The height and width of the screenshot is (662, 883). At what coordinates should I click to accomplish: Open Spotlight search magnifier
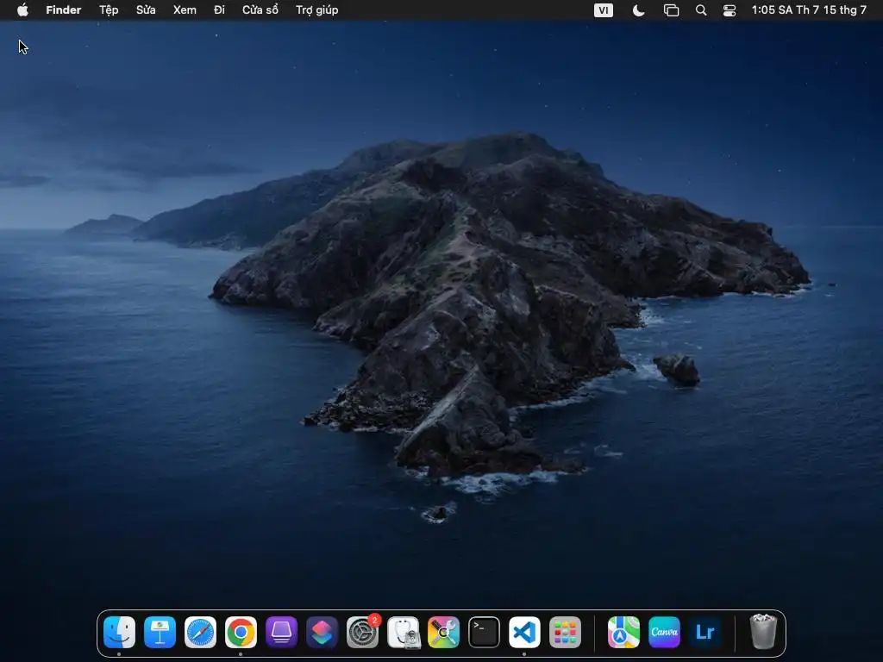coord(701,10)
